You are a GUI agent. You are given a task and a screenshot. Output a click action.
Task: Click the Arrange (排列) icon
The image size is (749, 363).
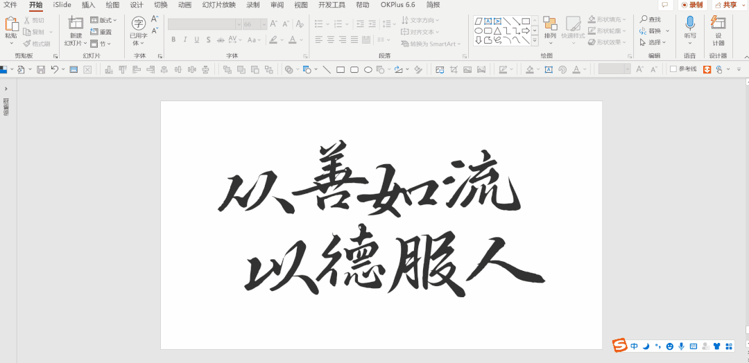tap(550, 24)
